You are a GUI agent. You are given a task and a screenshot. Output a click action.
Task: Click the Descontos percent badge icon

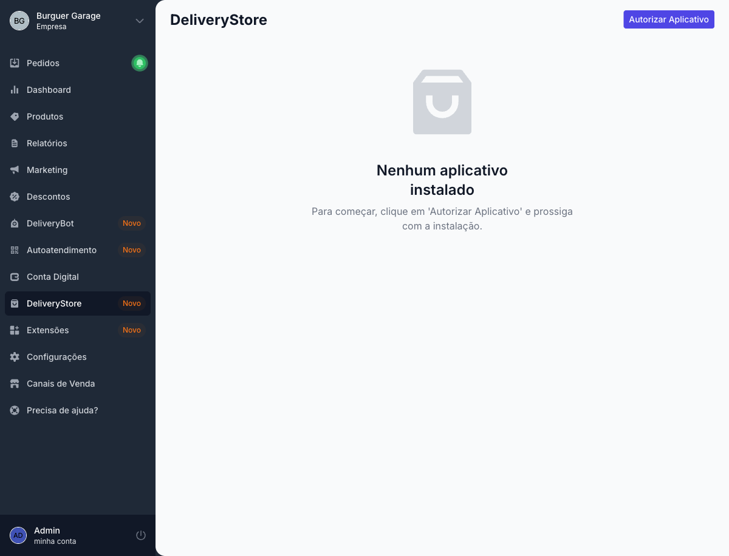pyautogui.click(x=15, y=197)
